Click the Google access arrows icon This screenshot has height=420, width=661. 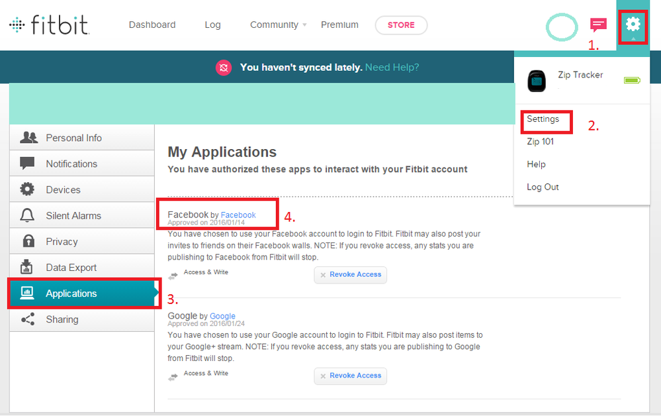(173, 378)
